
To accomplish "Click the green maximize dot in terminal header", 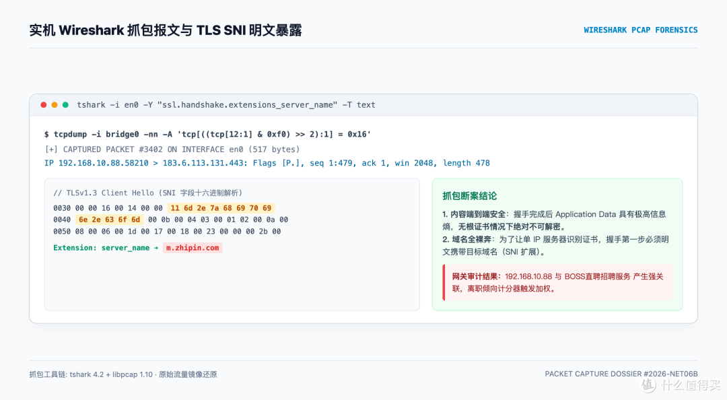I will coord(66,105).
